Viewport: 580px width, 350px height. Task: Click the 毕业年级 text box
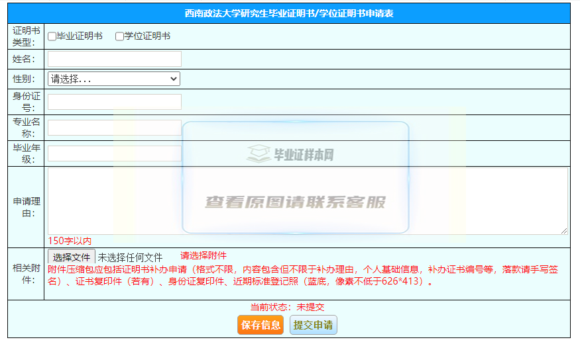pyautogui.click(x=115, y=153)
